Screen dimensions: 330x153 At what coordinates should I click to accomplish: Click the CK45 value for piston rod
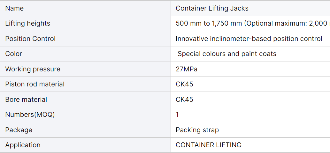click(184, 84)
